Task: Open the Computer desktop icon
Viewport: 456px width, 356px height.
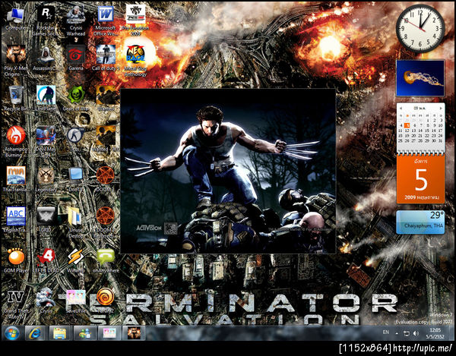Action: [15, 19]
